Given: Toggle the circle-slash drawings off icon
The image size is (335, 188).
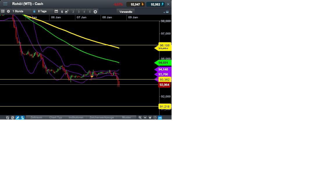Looking at the screenshot, I should point(13,117).
